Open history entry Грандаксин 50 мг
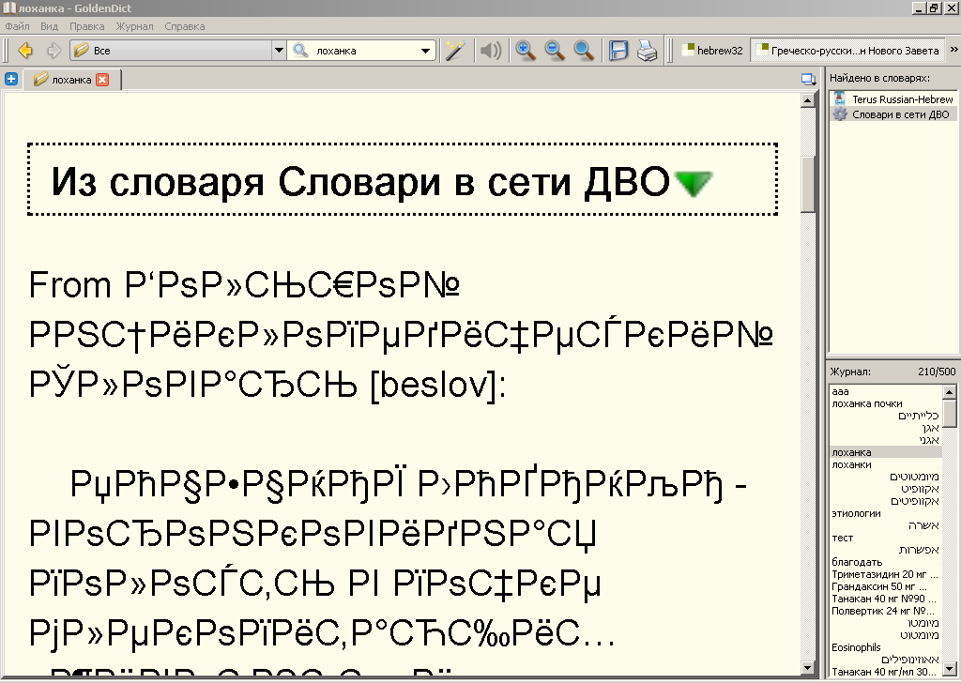 point(886,586)
